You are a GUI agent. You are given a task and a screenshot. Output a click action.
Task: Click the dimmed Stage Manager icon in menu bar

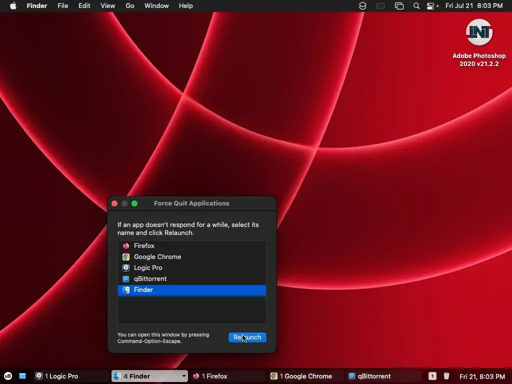tap(380, 6)
